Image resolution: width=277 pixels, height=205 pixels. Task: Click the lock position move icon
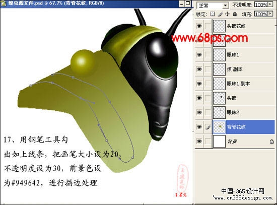coord(227,14)
